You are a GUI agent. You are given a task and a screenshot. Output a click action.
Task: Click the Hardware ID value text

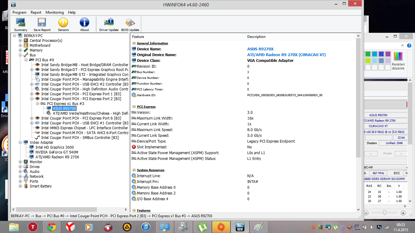(285, 95)
